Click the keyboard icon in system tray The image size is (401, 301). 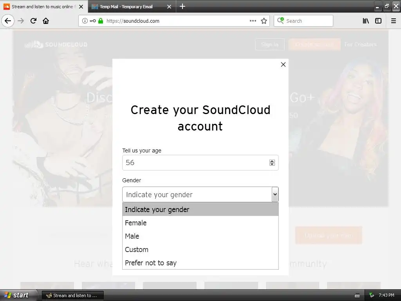(x=357, y=296)
